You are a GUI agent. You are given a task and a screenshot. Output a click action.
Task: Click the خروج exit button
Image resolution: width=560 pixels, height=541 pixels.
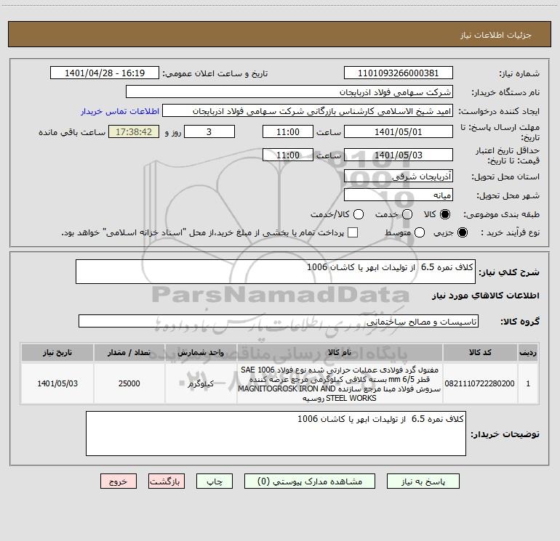point(119,481)
